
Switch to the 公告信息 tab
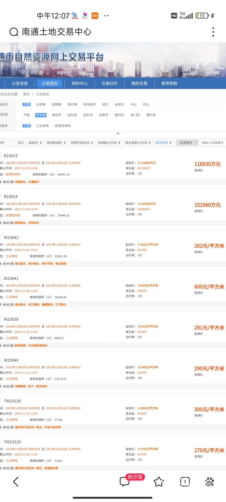pos(20,83)
